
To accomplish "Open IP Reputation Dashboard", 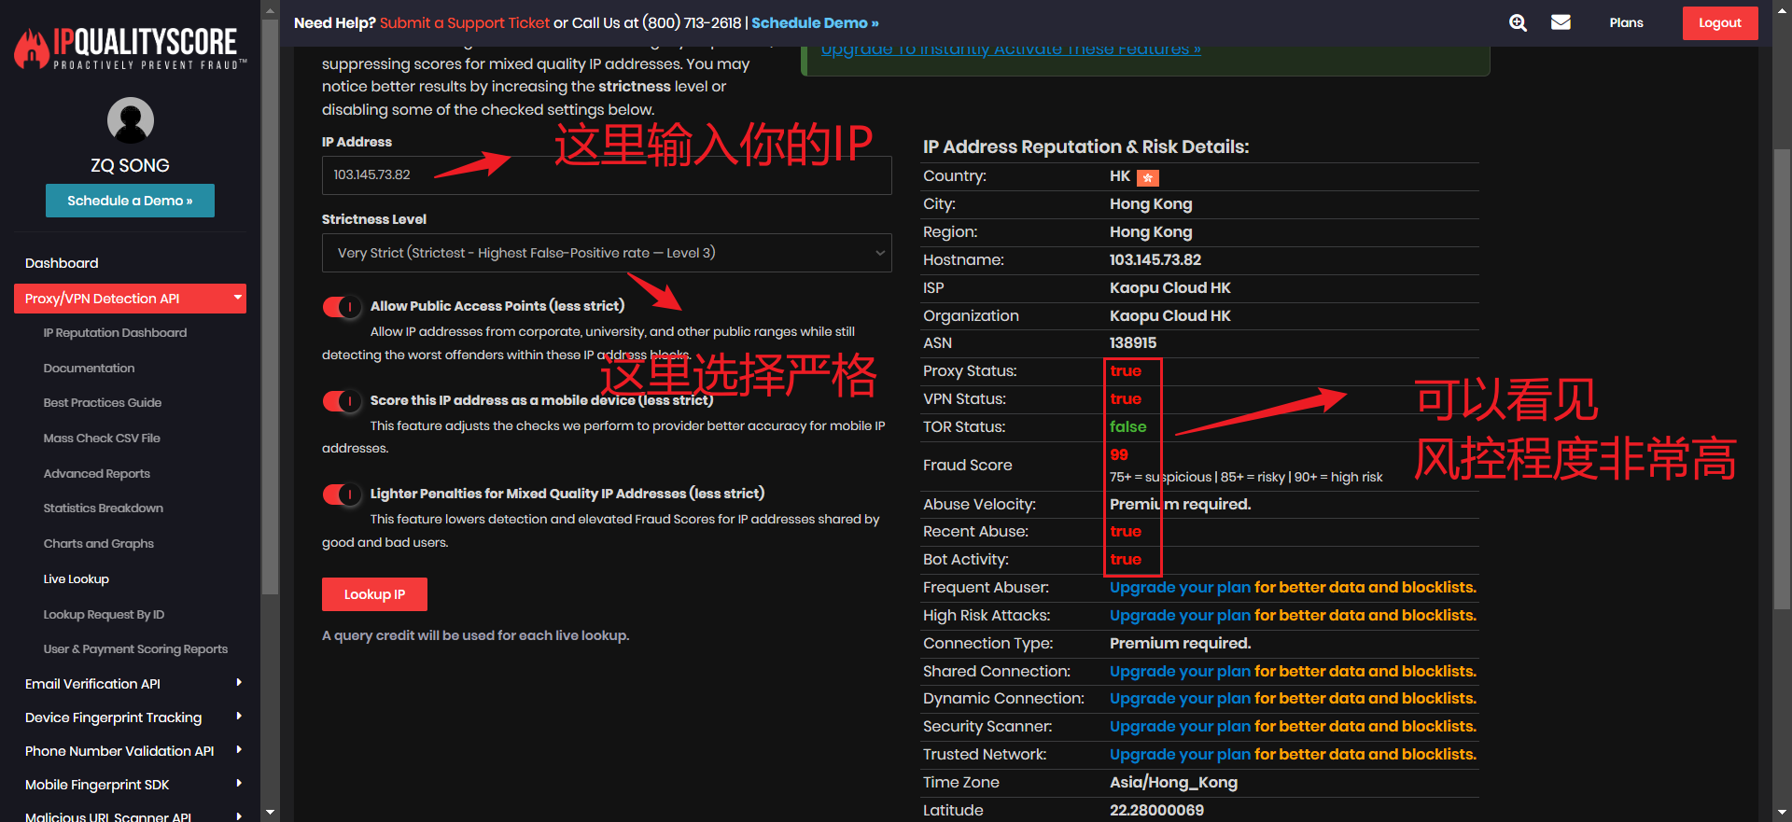I will (115, 333).
